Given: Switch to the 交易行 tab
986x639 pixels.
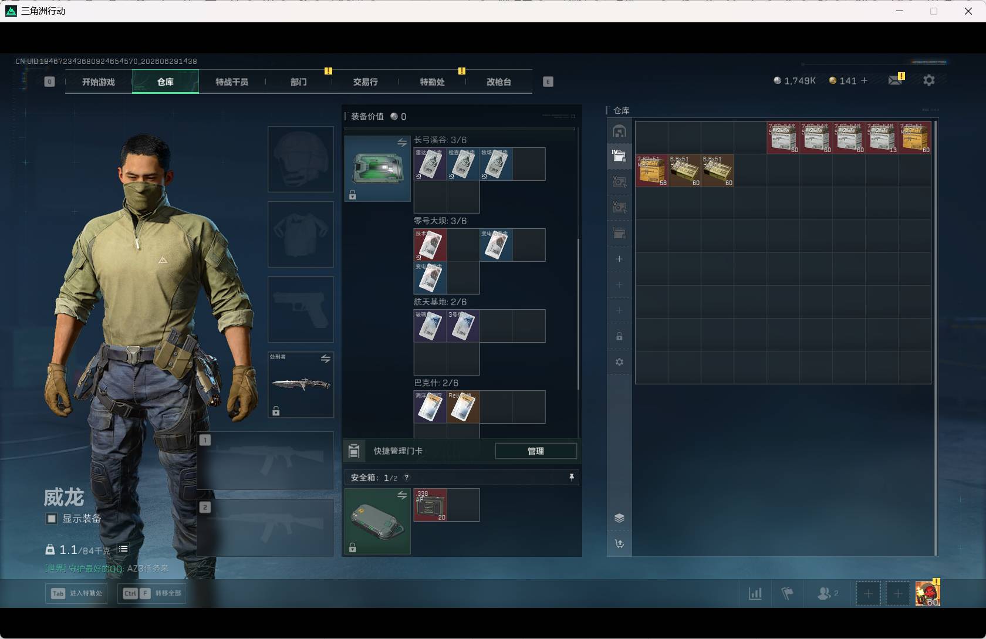Looking at the screenshot, I should (x=366, y=82).
